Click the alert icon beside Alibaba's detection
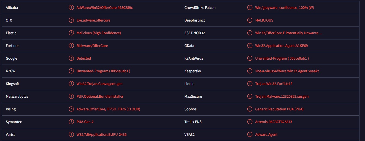Viewport: 365px width, 141px height. (x=71, y=7)
